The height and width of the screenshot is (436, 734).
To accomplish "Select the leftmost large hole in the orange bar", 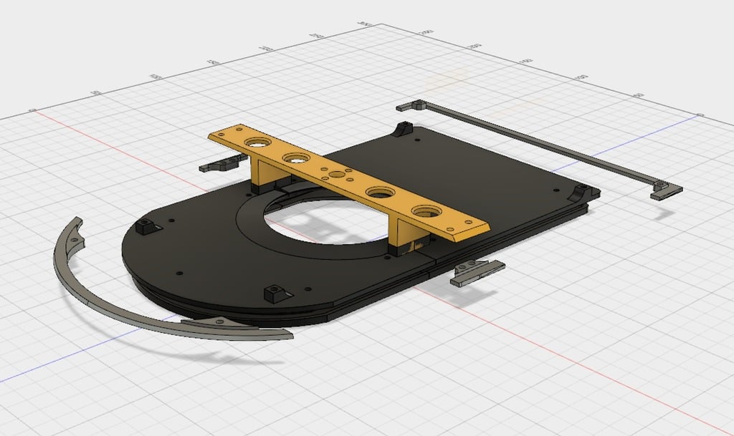I will click(x=256, y=142).
